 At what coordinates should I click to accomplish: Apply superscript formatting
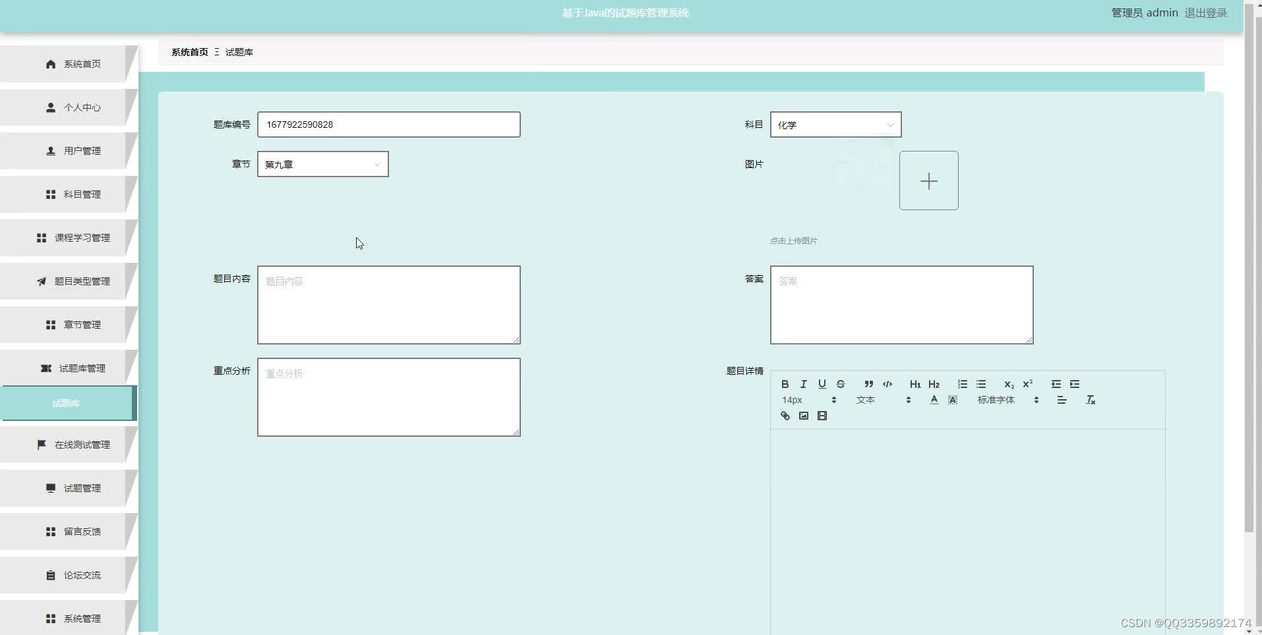click(x=1027, y=384)
